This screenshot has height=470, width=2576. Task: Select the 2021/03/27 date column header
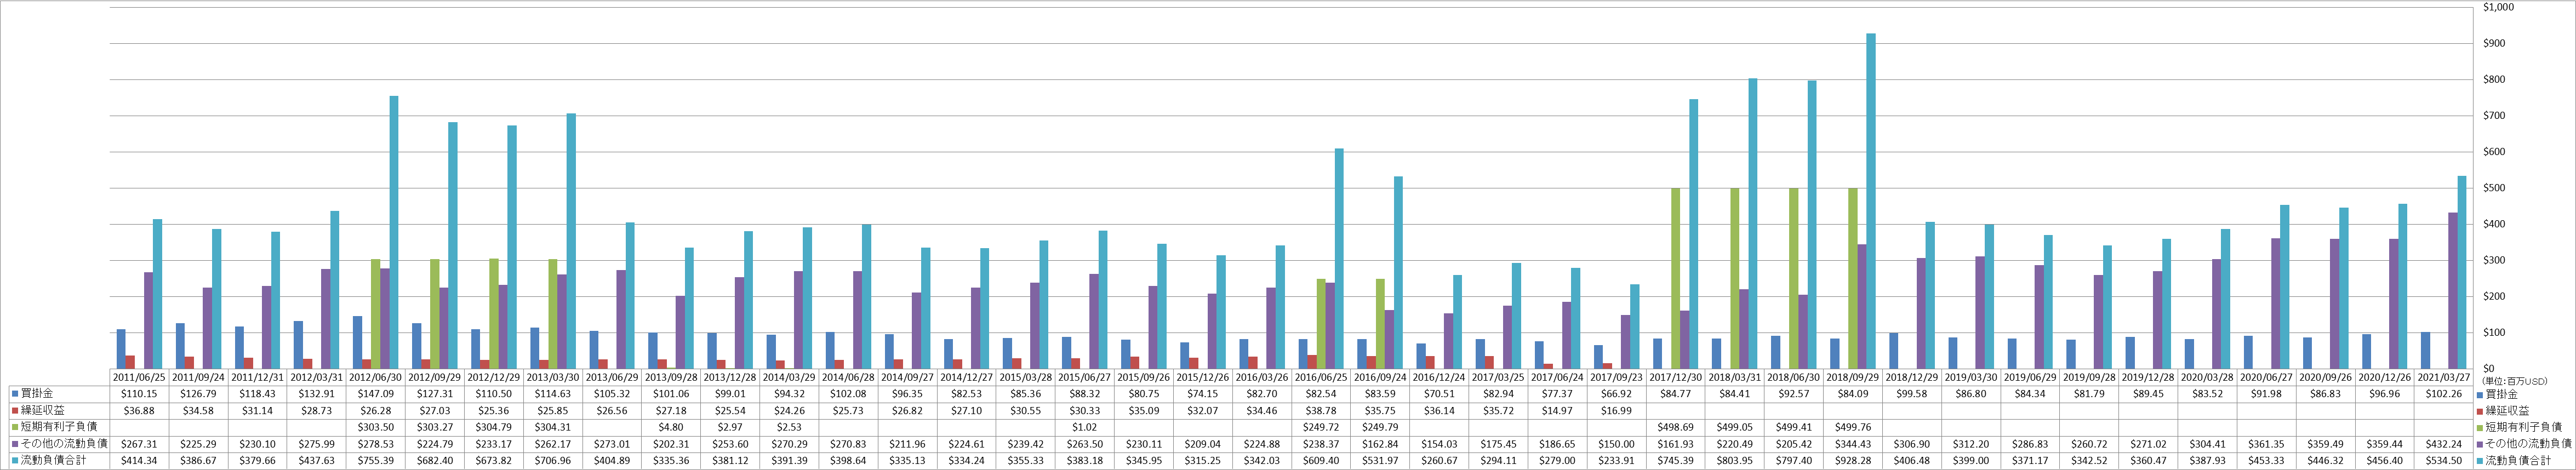tap(2443, 378)
